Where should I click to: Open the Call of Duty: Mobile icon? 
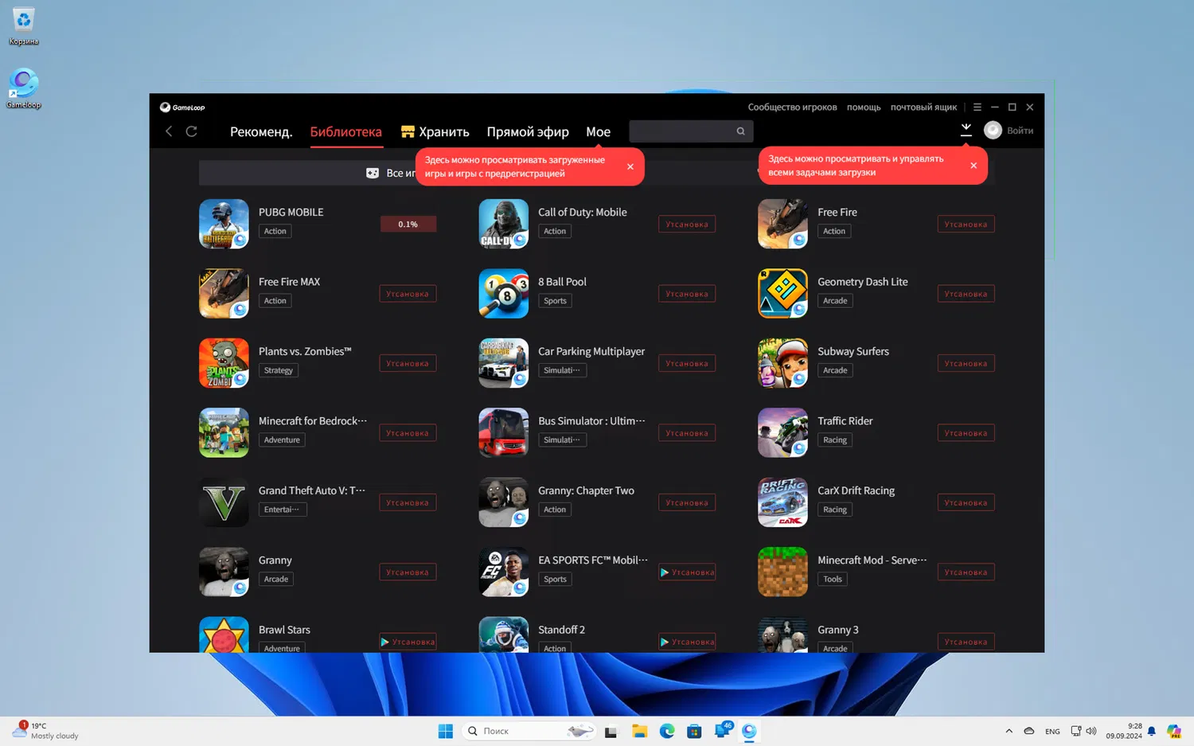[503, 224]
